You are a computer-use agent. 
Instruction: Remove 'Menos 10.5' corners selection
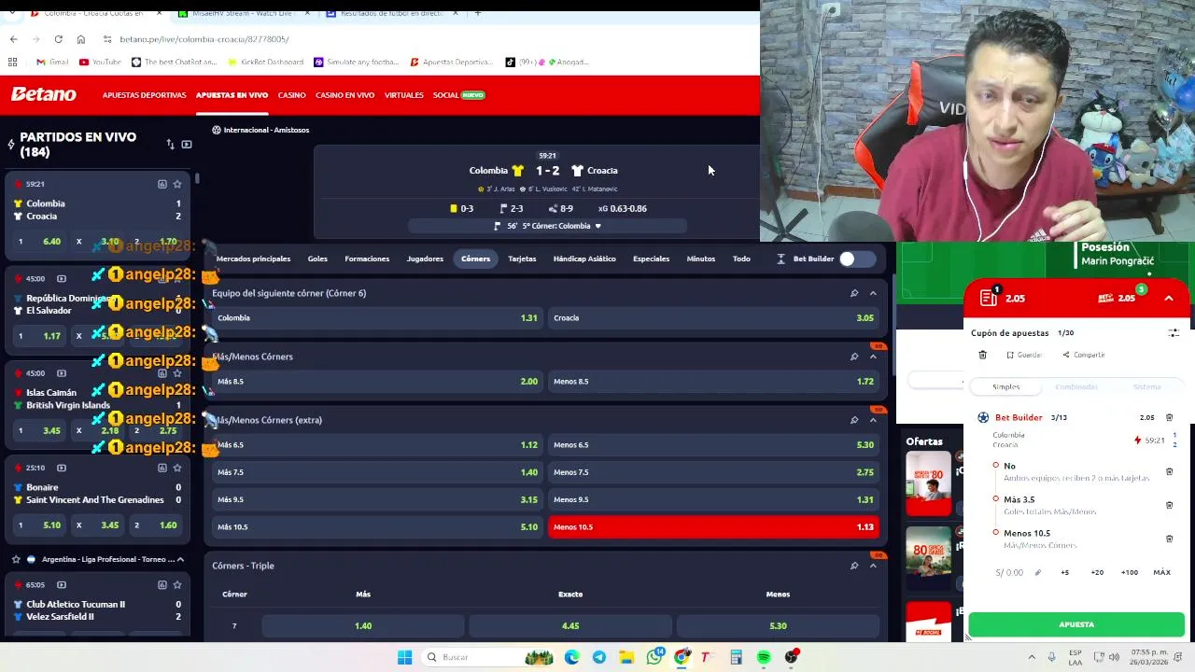(x=1169, y=539)
